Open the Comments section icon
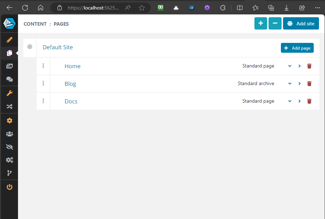The height and width of the screenshot is (219, 325). tap(9, 79)
